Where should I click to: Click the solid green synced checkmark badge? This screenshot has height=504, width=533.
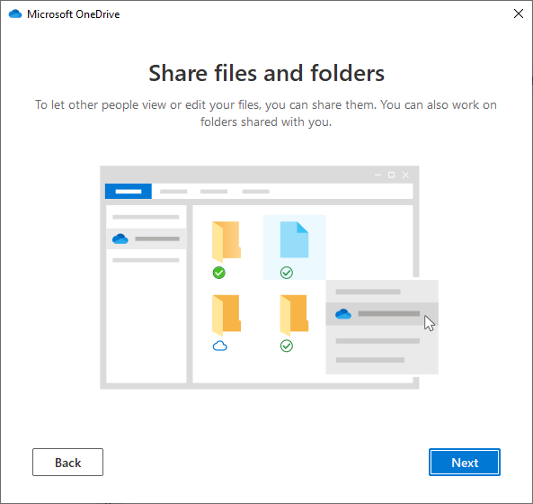click(x=219, y=273)
